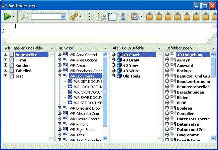Expand the Kunden table node
The width and height of the screenshot is (218, 150).
pyautogui.click(x=5, y=65)
